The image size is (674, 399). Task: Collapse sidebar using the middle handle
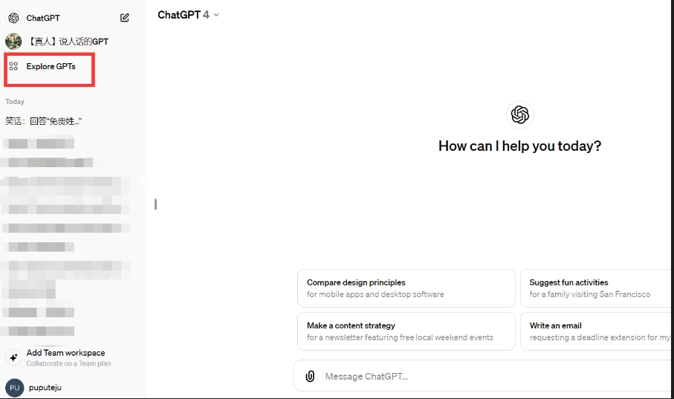pyautogui.click(x=155, y=204)
